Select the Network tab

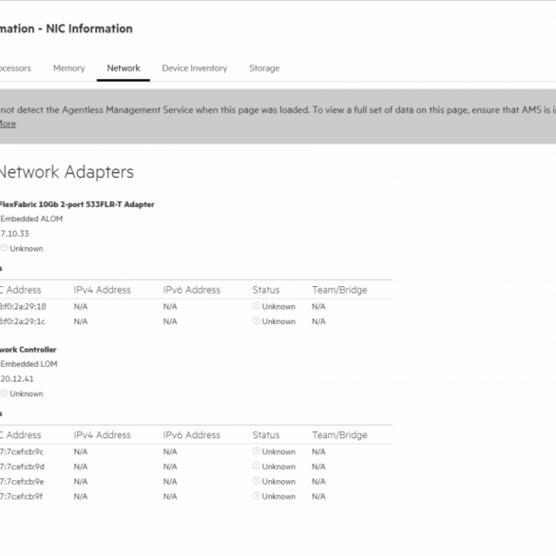(x=124, y=68)
